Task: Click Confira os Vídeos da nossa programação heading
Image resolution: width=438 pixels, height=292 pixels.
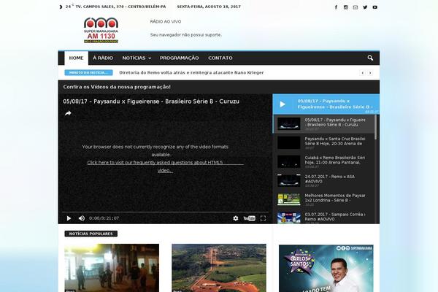Action: (117, 87)
